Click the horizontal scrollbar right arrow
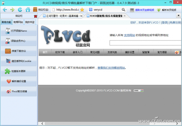The image size is (182, 126). 177,124
